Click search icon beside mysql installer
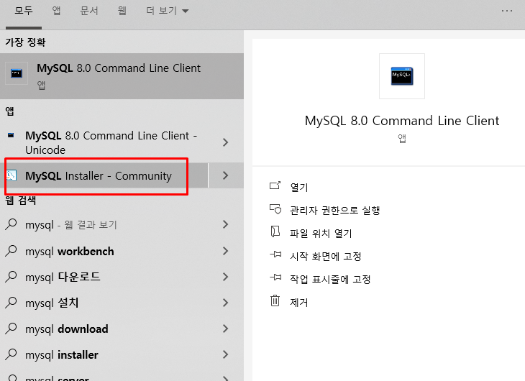The width and height of the screenshot is (525, 381). [x=11, y=354]
